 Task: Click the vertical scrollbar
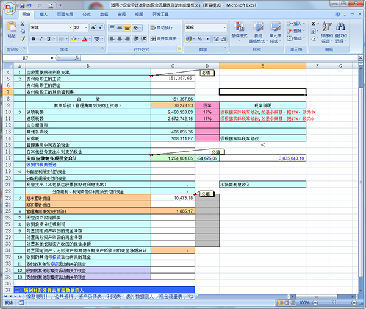tap(361, 182)
